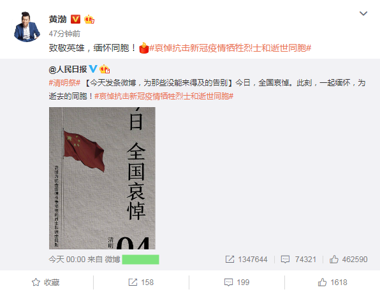The height and width of the screenshot is (294, 380).
Task: Open the @人民日报 account link
Action: click(68, 70)
